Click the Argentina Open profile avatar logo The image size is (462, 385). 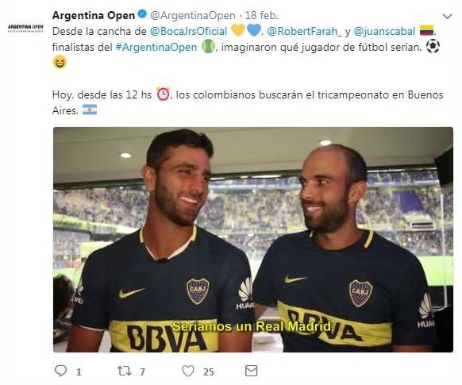point(25,29)
